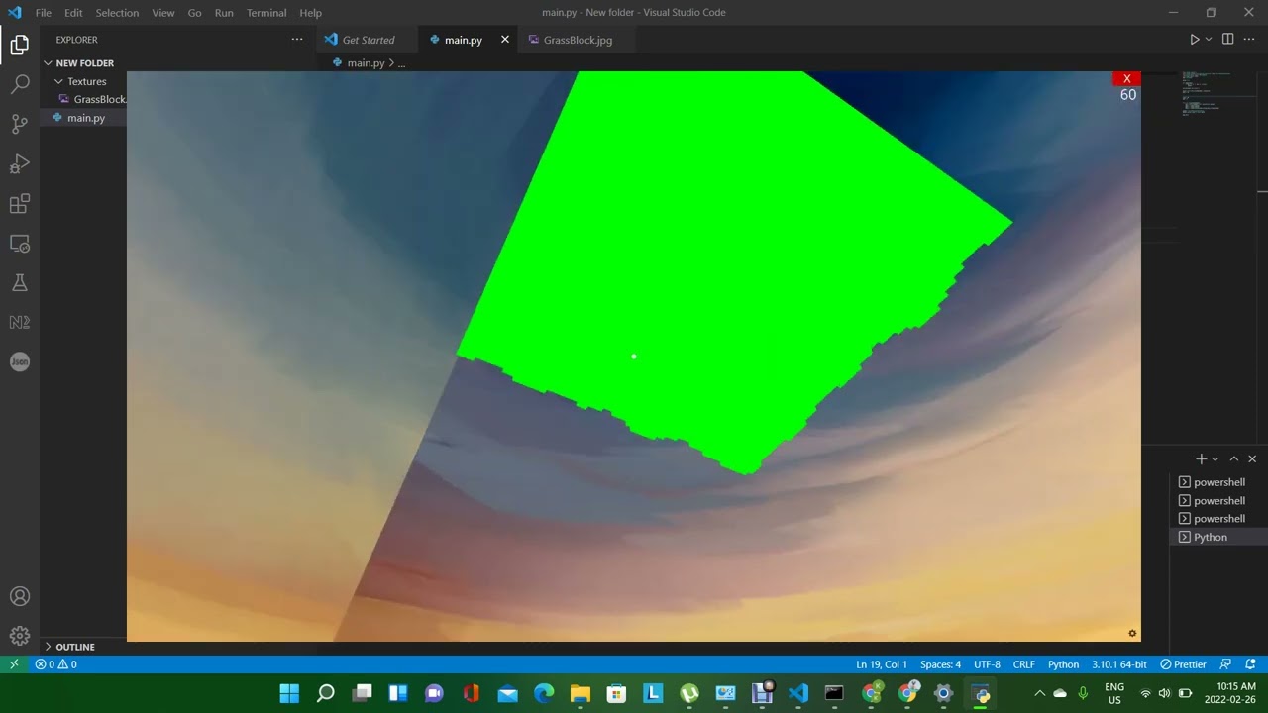Open the Terminal menu
Screen dimensions: 1268x713
coord(266,13)
